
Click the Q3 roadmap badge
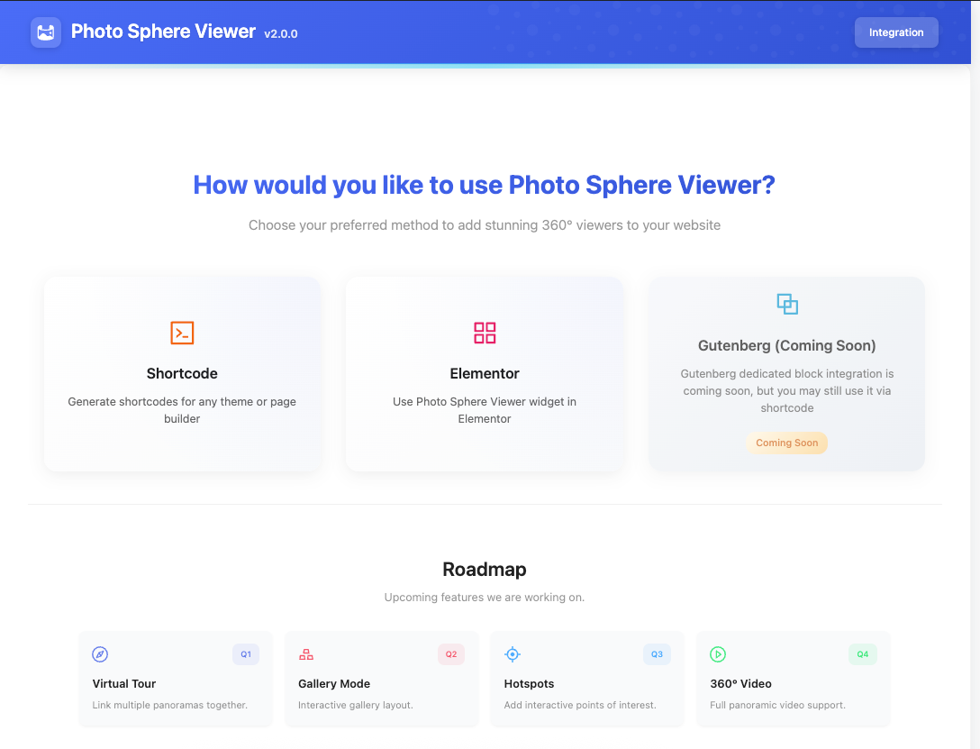tap(657, 654)
